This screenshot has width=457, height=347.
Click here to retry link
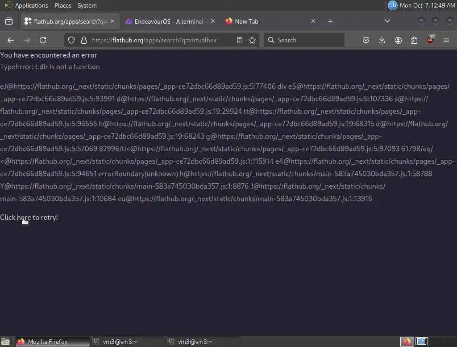(x=29, y=217)
